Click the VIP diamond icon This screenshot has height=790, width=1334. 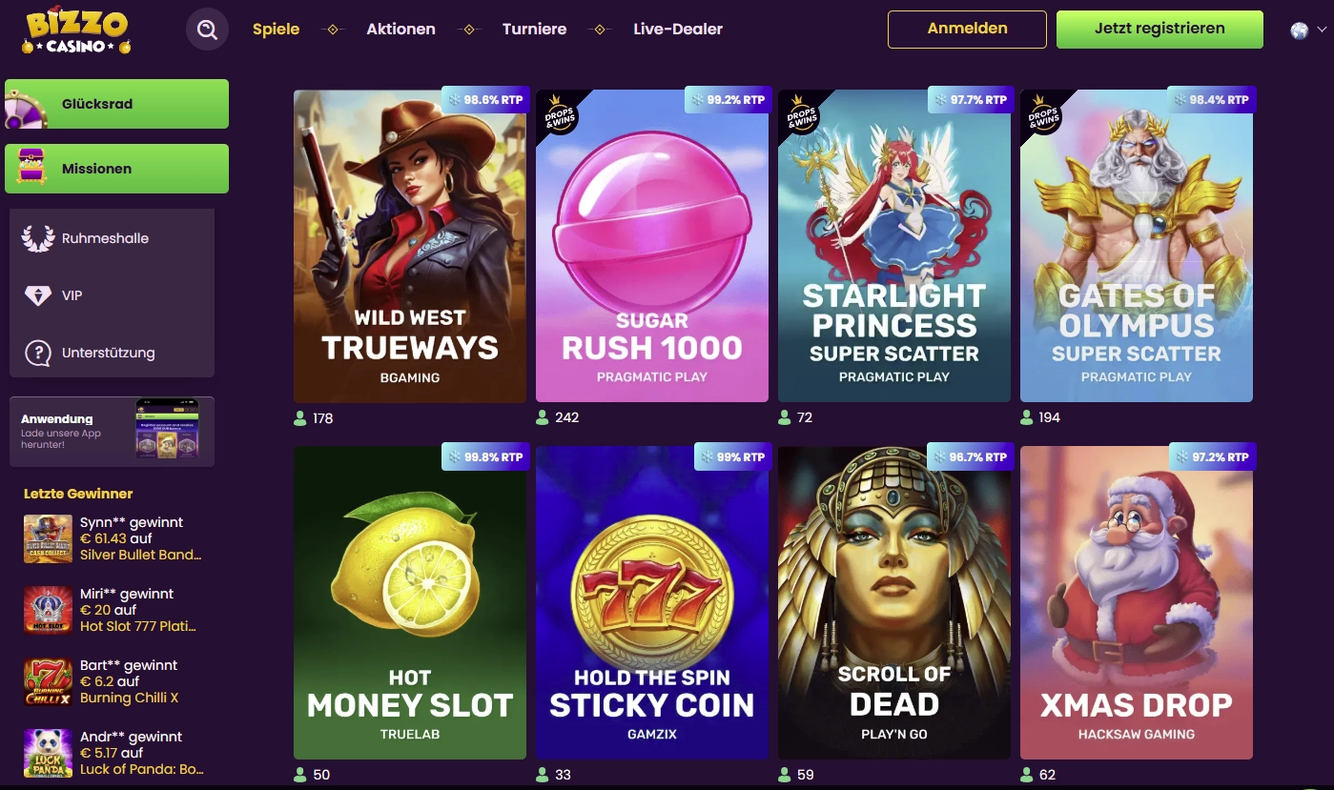[37, 294]
